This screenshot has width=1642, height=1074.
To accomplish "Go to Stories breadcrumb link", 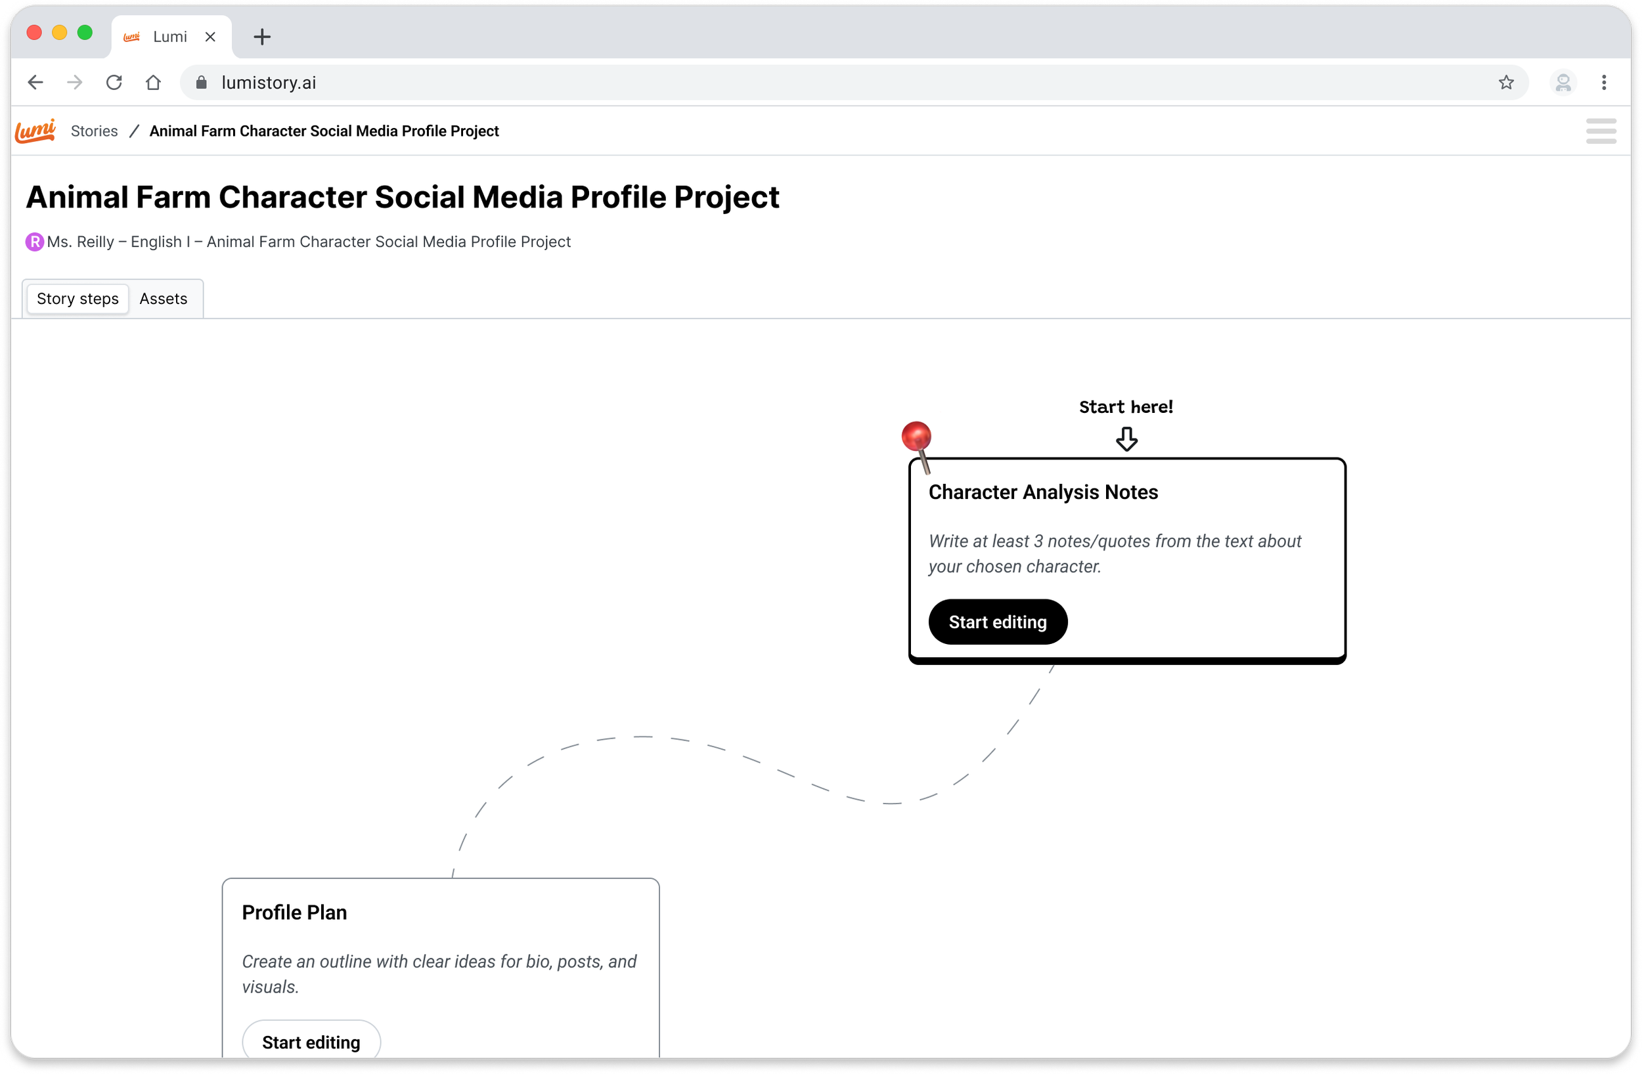I will tap(94, 131).
